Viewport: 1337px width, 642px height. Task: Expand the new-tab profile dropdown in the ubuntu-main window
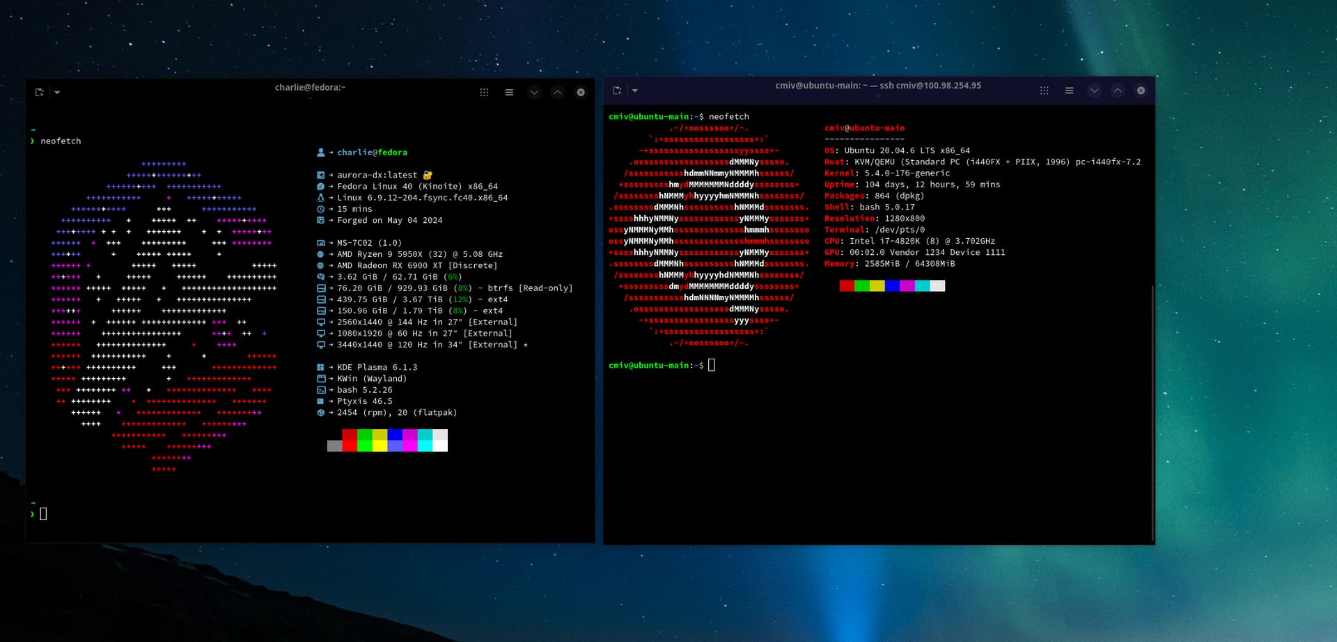tap(634, 91)
